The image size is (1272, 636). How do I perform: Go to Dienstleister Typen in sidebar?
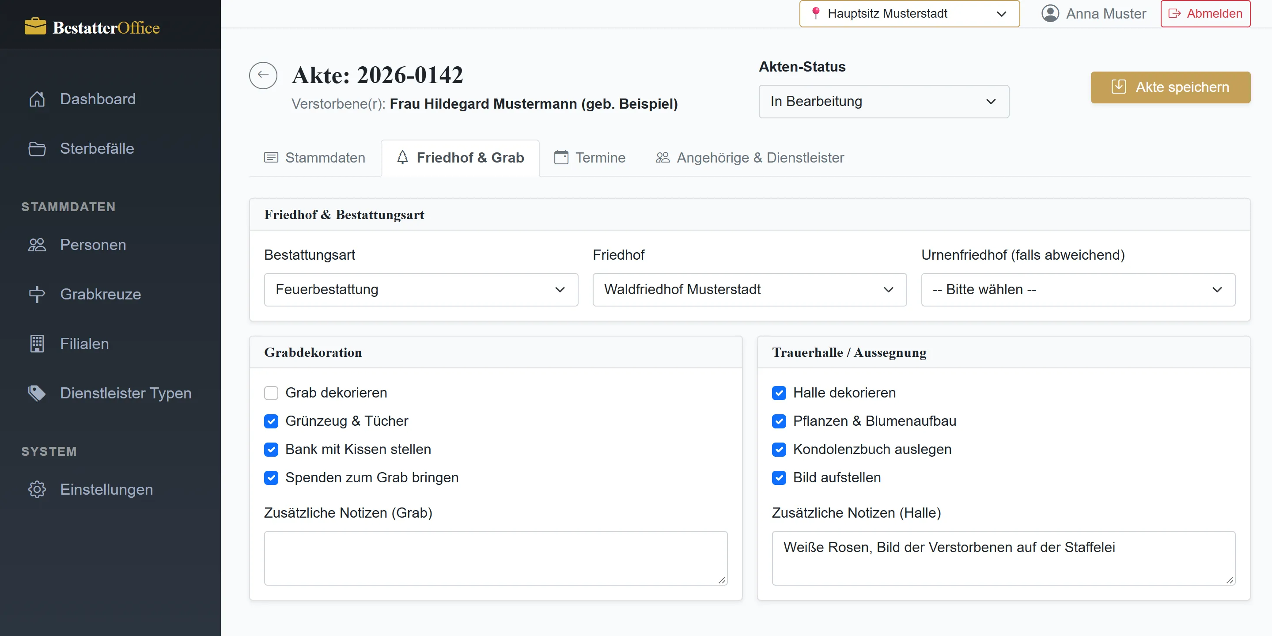pyautogui.click(x=110, y=393)
